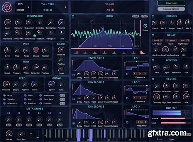Adjust the Output Volume slider
193x142 pixels.
click(176, 118)
